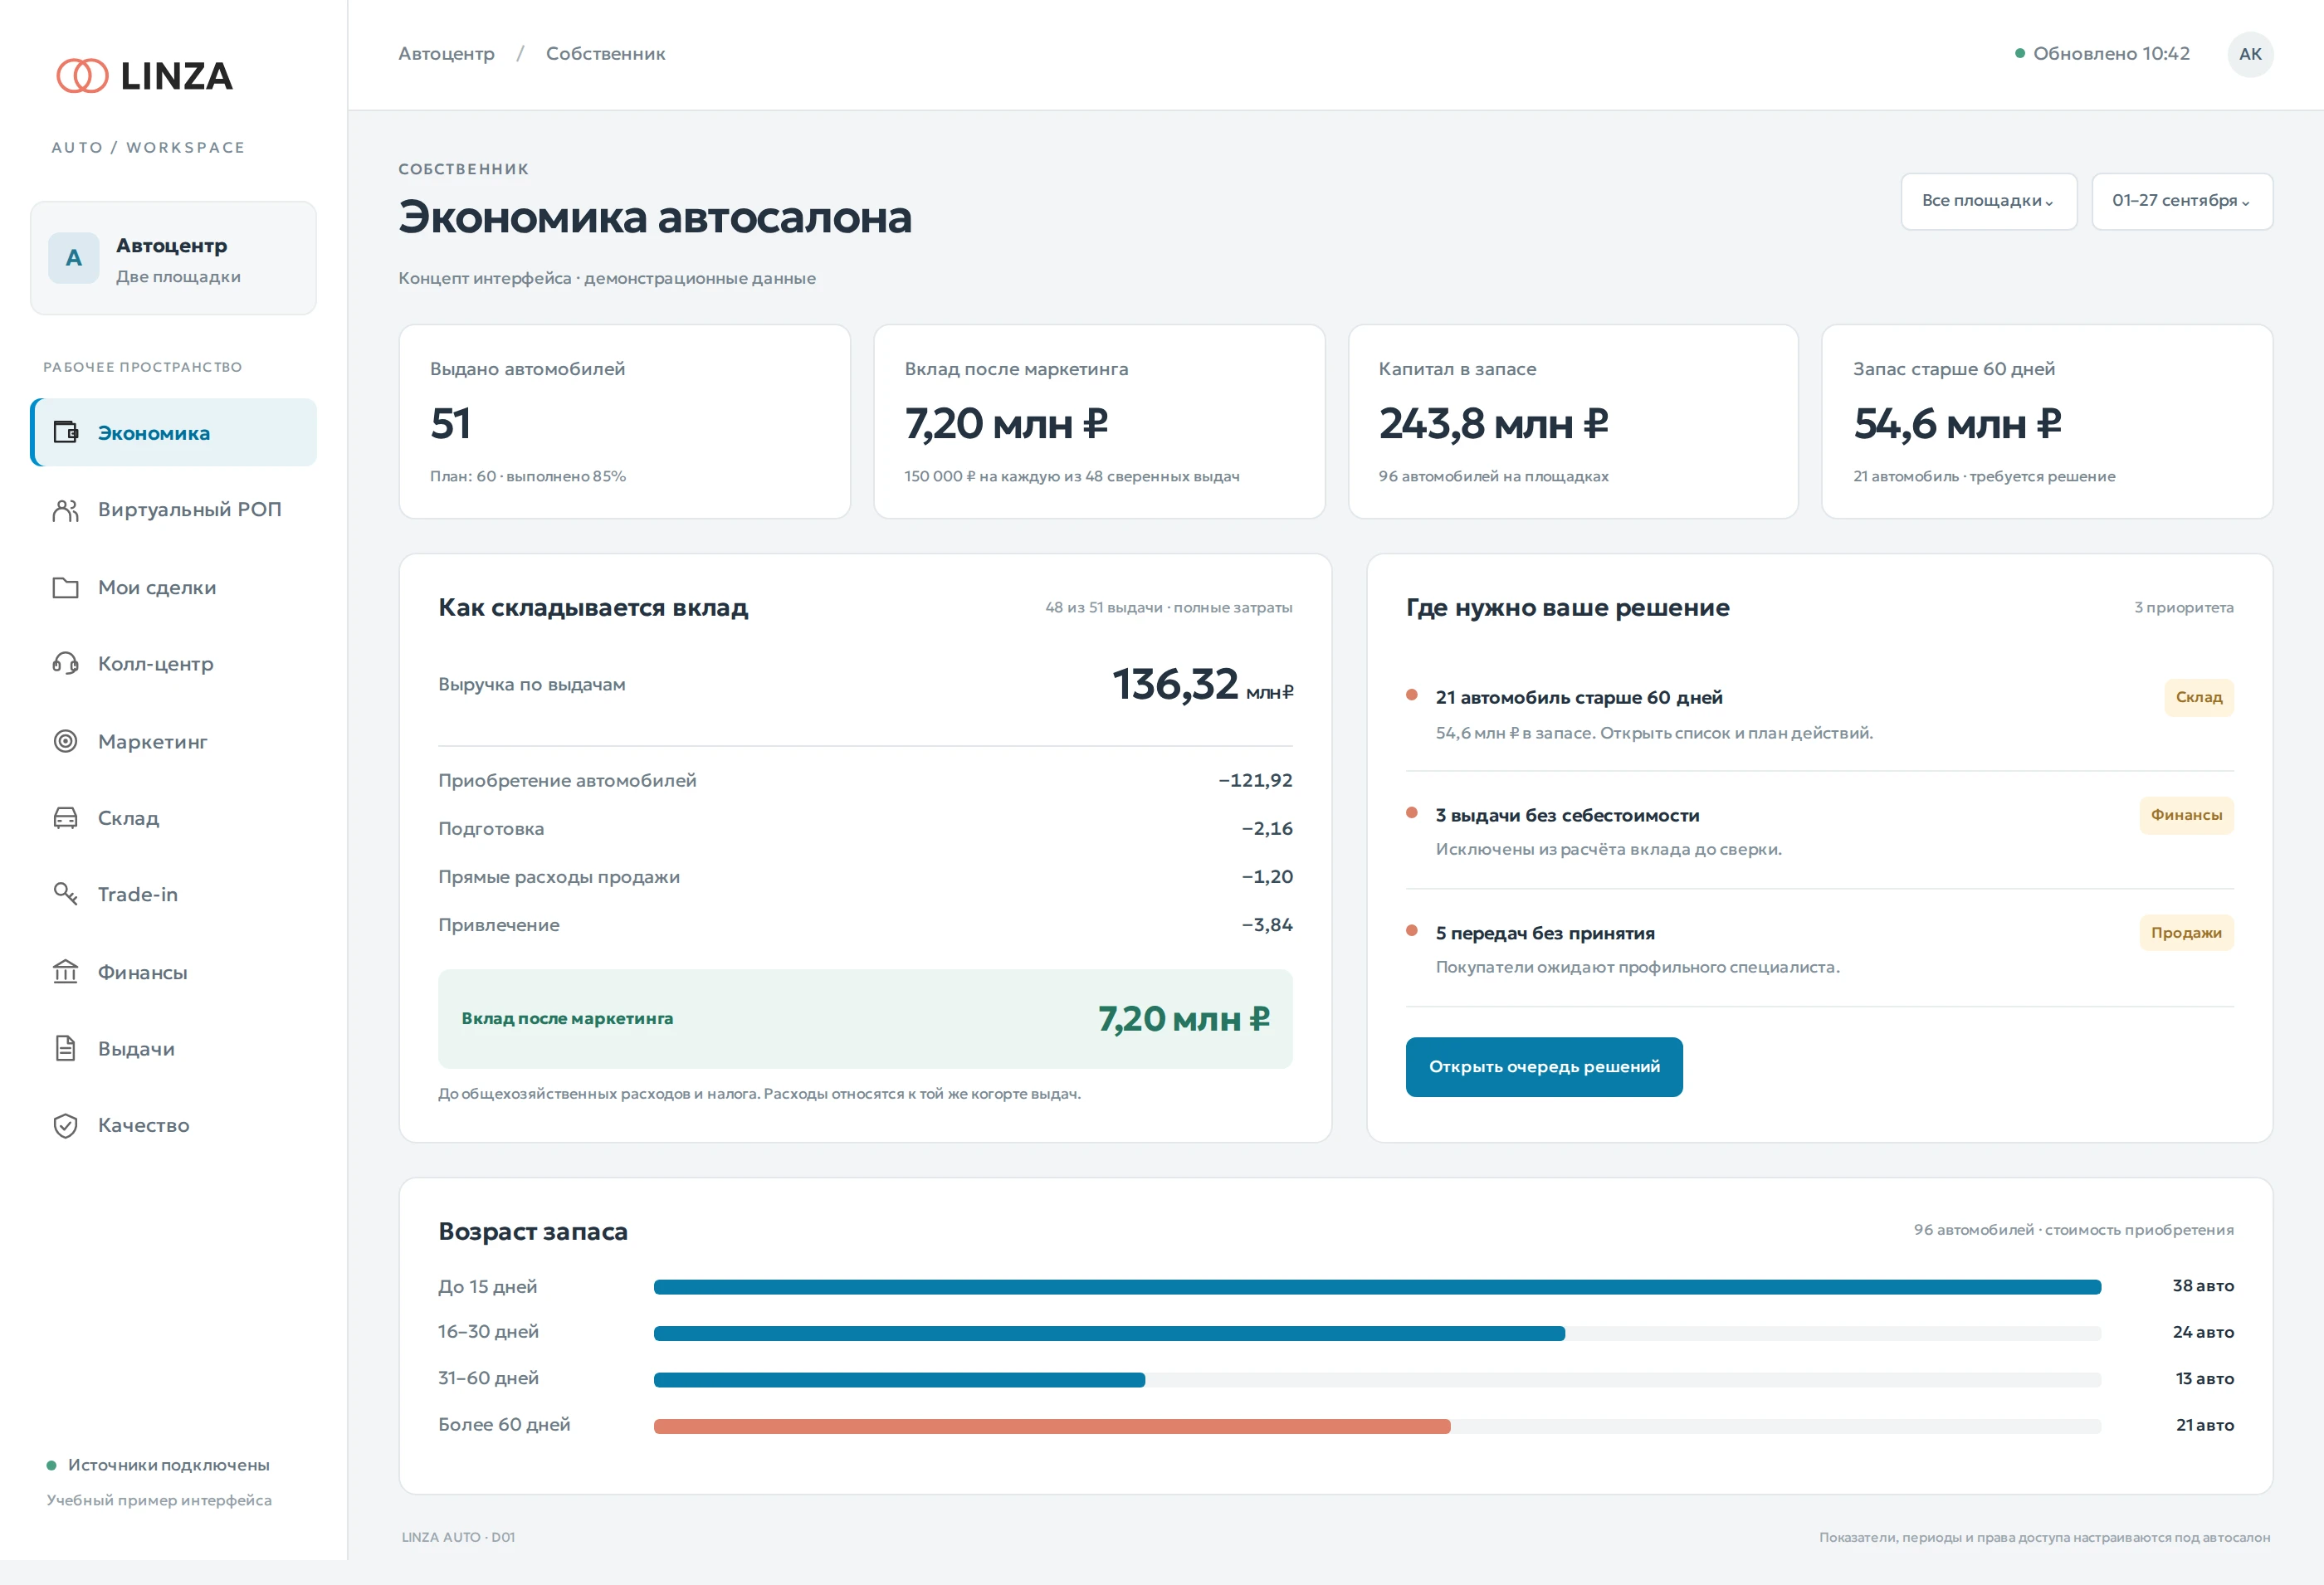Click the Маркетинг target icon
The height and width of the screenshot is (1585, 2324).
[x=65, y=741]
